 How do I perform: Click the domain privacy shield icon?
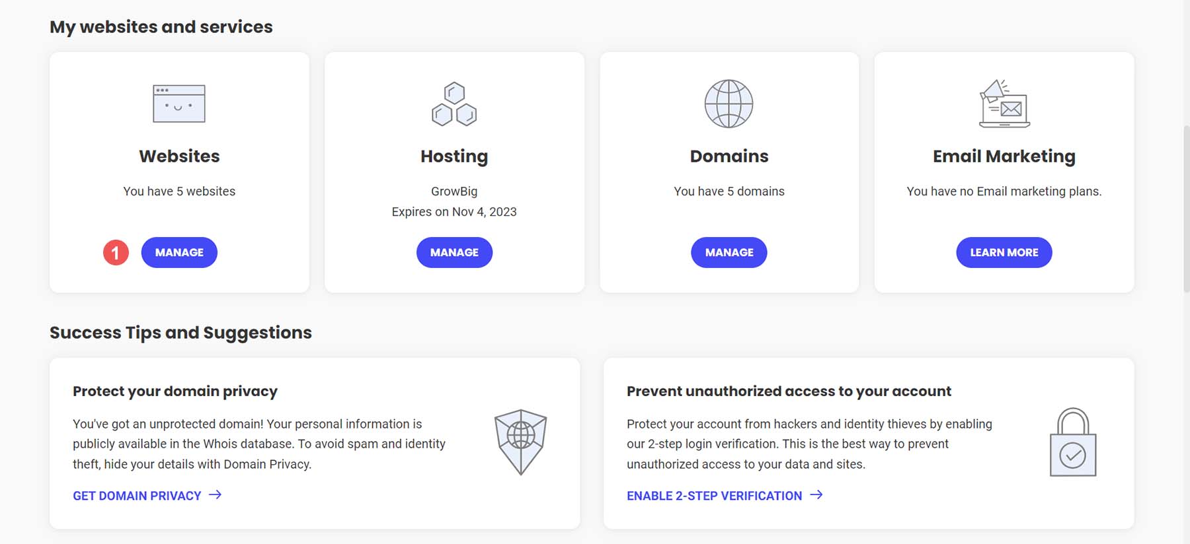tap(520, 440)
